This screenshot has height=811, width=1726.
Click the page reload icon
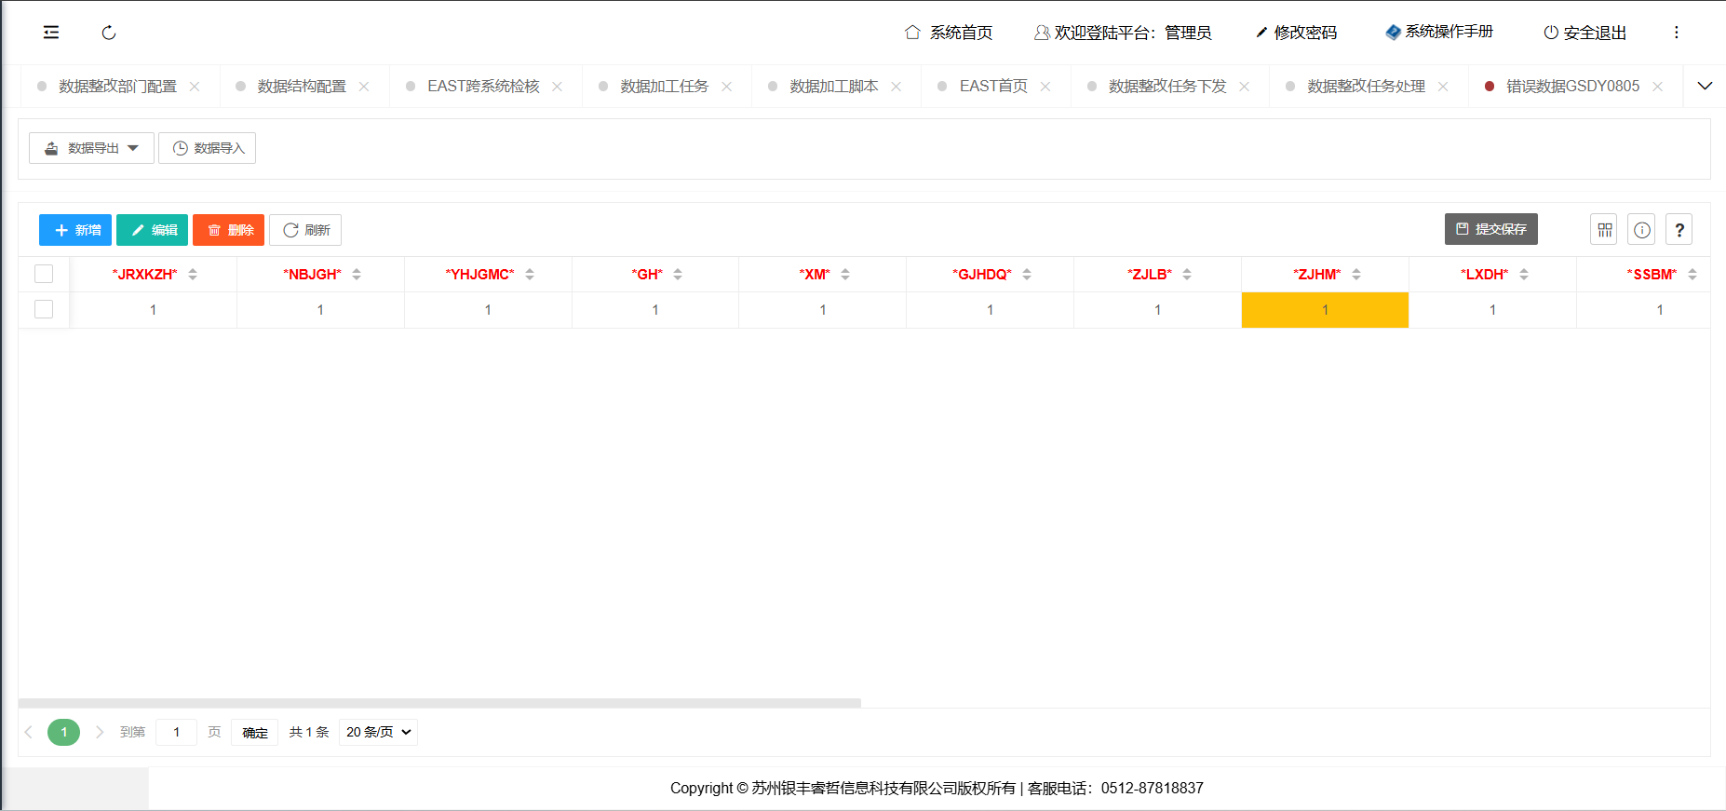coord(109,33)
